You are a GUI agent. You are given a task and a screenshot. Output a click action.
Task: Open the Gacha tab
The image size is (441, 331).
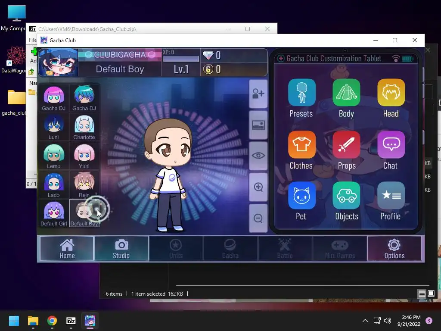pos(230,249)
